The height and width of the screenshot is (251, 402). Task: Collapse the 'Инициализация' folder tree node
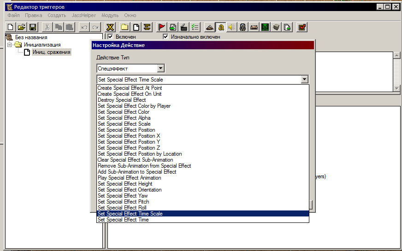[x=10, y=45]
